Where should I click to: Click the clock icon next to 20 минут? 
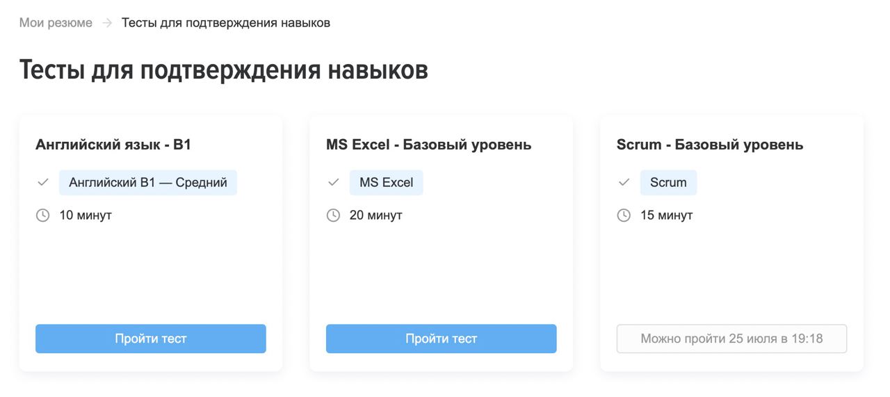tap(334, 216)
